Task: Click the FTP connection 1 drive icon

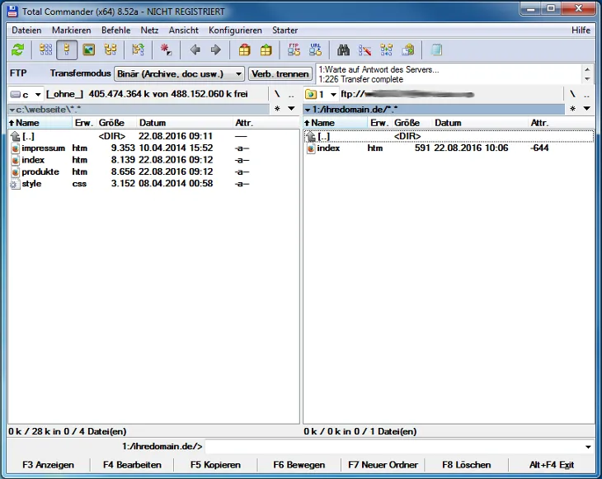Action: (x=311, y=95)
